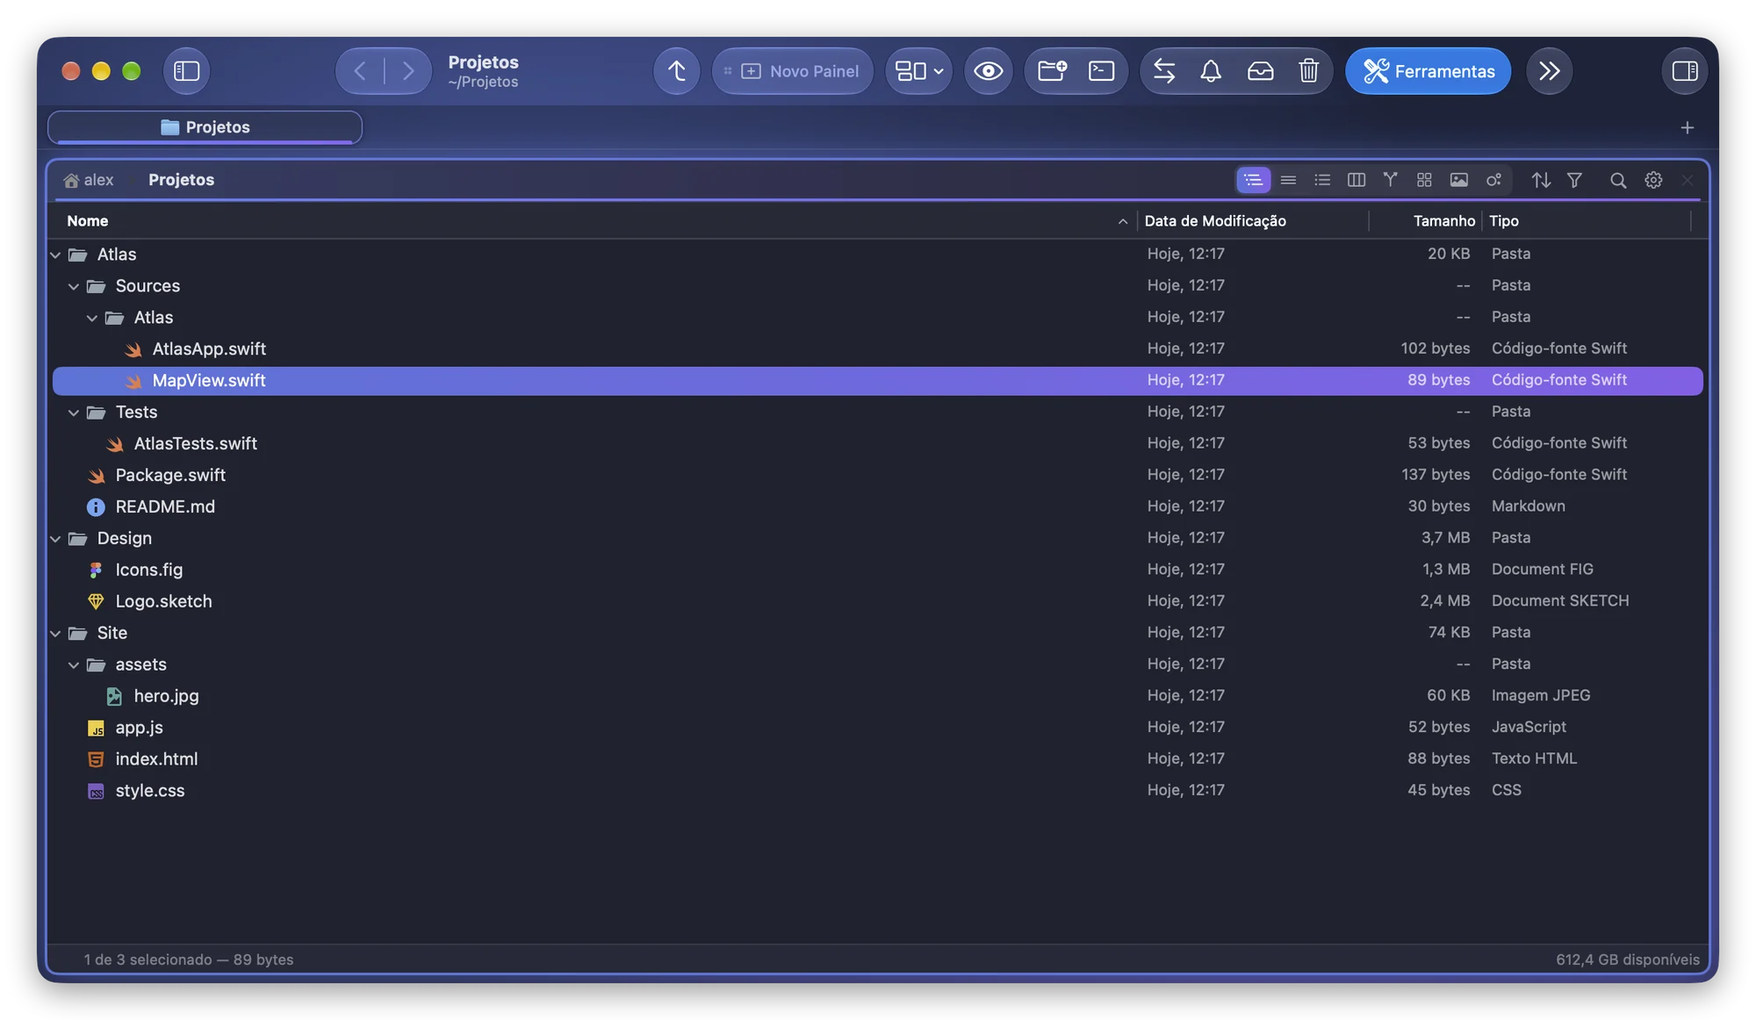
Task: Go up to the parent directory
Action: pos(676,71)
